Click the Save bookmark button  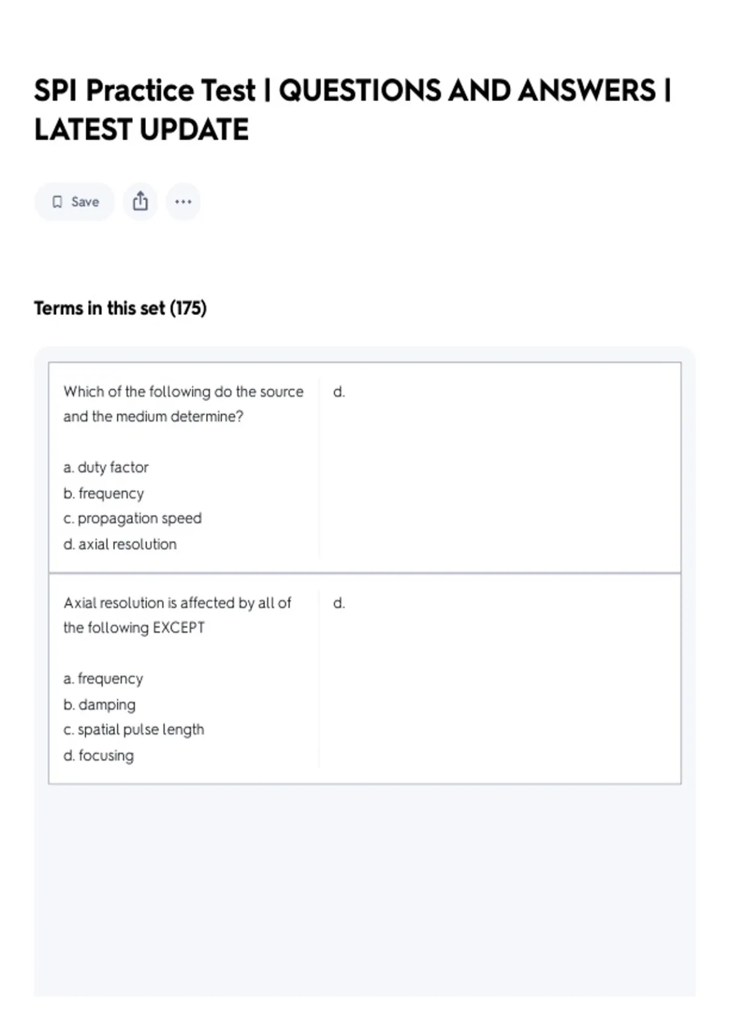pos(74,202)
